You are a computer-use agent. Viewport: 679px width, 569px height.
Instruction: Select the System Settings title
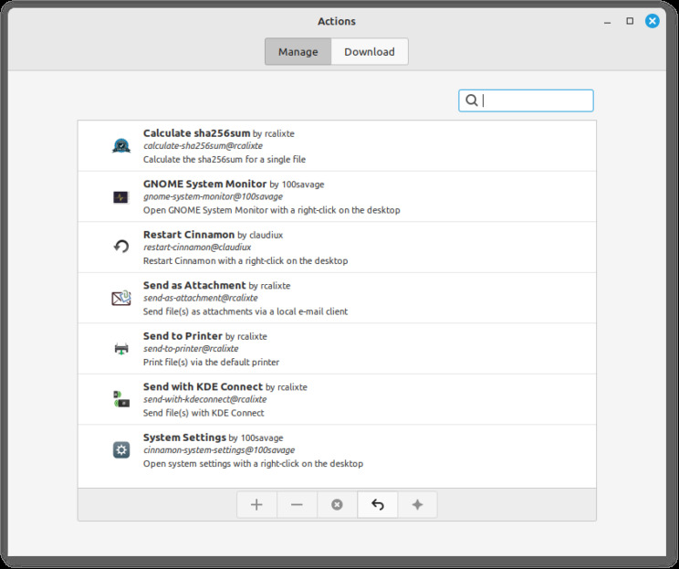pyautogui.click(x=184, y=437)
